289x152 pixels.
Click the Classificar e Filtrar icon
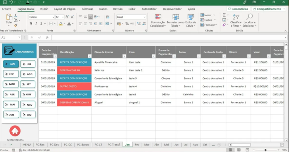(236, 20)
